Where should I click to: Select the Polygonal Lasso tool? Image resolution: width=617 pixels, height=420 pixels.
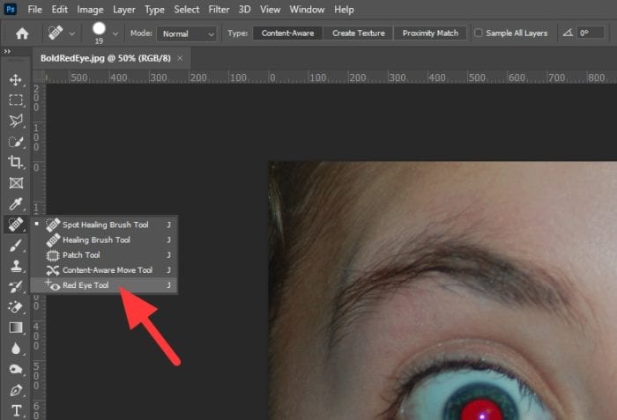point(16,121)
